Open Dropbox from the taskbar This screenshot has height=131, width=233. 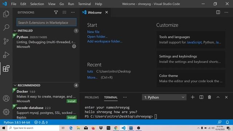tap(101, 128)
